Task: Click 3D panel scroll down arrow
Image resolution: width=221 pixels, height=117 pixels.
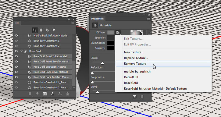Action: click(x=74, y=88)
